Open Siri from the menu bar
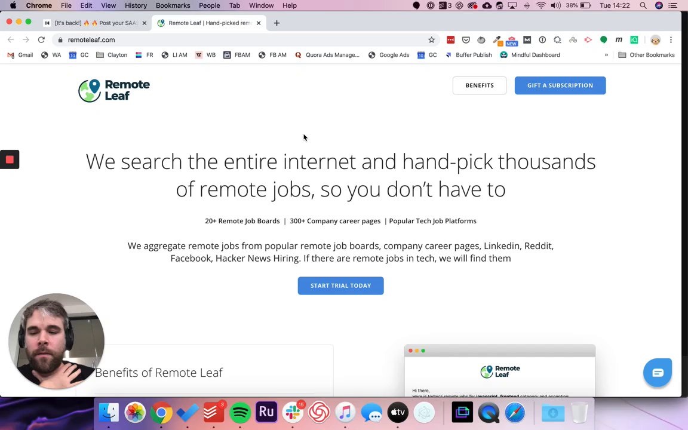Screen dimensions: 688x430 (659, 6)
